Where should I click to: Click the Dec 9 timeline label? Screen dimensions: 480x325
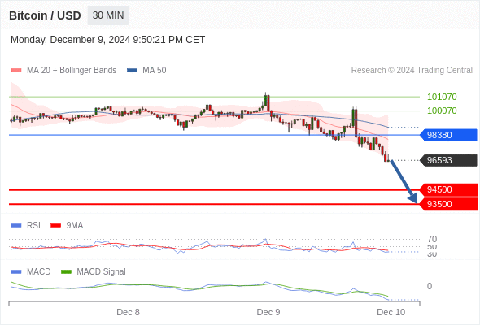[x=268, y=312]
